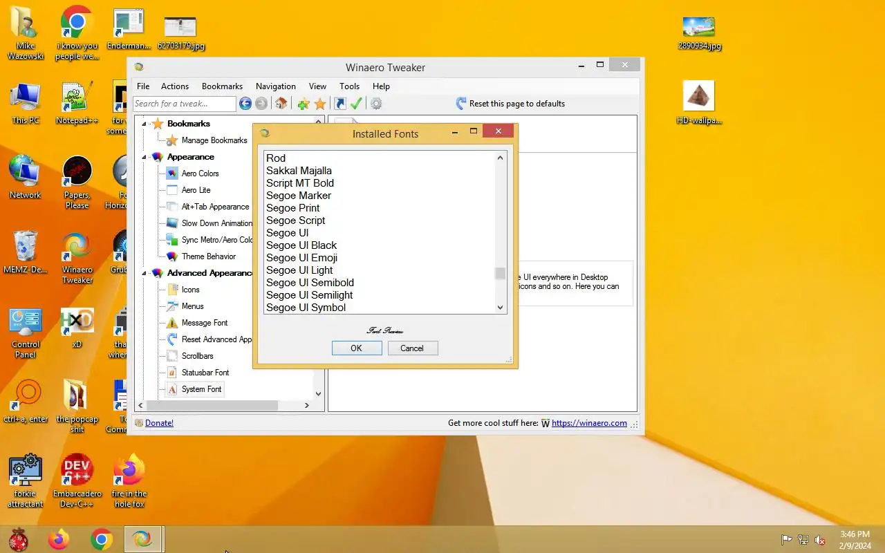Click the blue Back arrow in Winaero toolbar
This screenshot has height=553, width=885.
pos(245,104)
